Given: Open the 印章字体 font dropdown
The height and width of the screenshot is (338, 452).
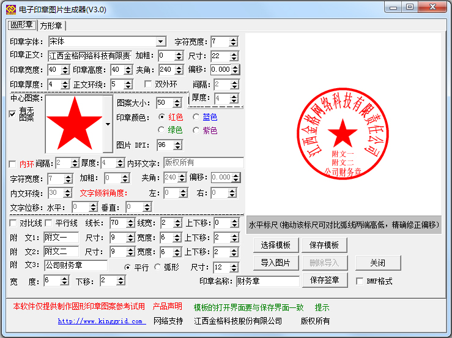Looking at the screenshot, I should pos(161,42).
